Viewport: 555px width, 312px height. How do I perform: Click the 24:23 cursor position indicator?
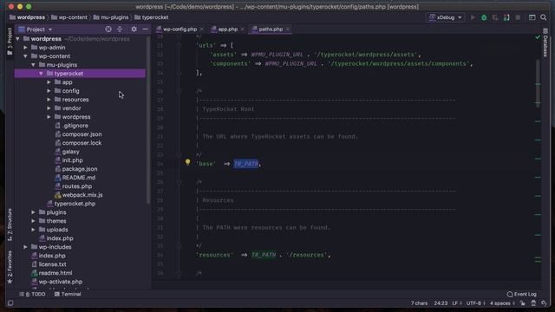coord(441,303)
